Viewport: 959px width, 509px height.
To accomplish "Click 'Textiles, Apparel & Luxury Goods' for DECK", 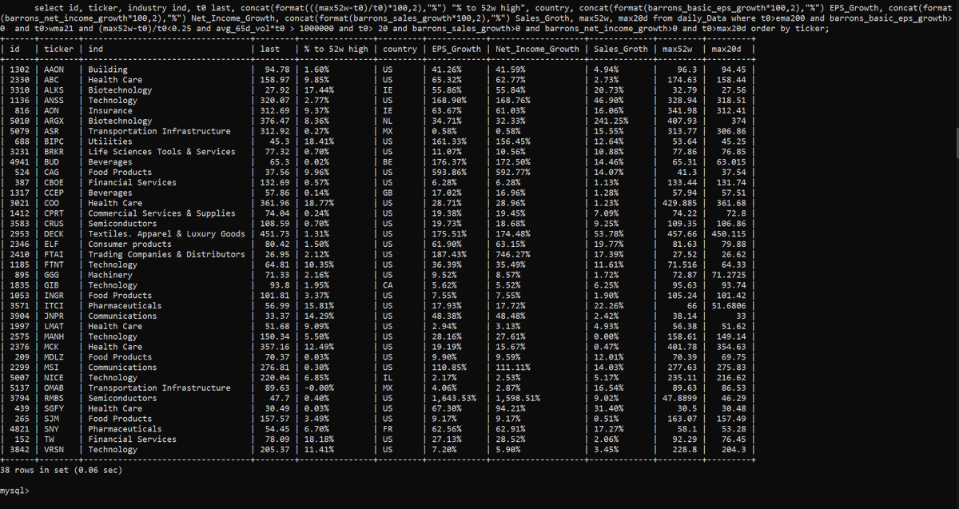I will click(x=166, y=234).
